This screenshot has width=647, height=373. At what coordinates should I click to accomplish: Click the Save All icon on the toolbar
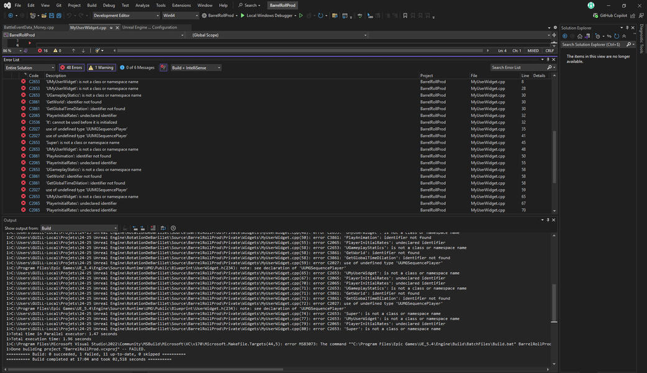(x=58, y=16)
